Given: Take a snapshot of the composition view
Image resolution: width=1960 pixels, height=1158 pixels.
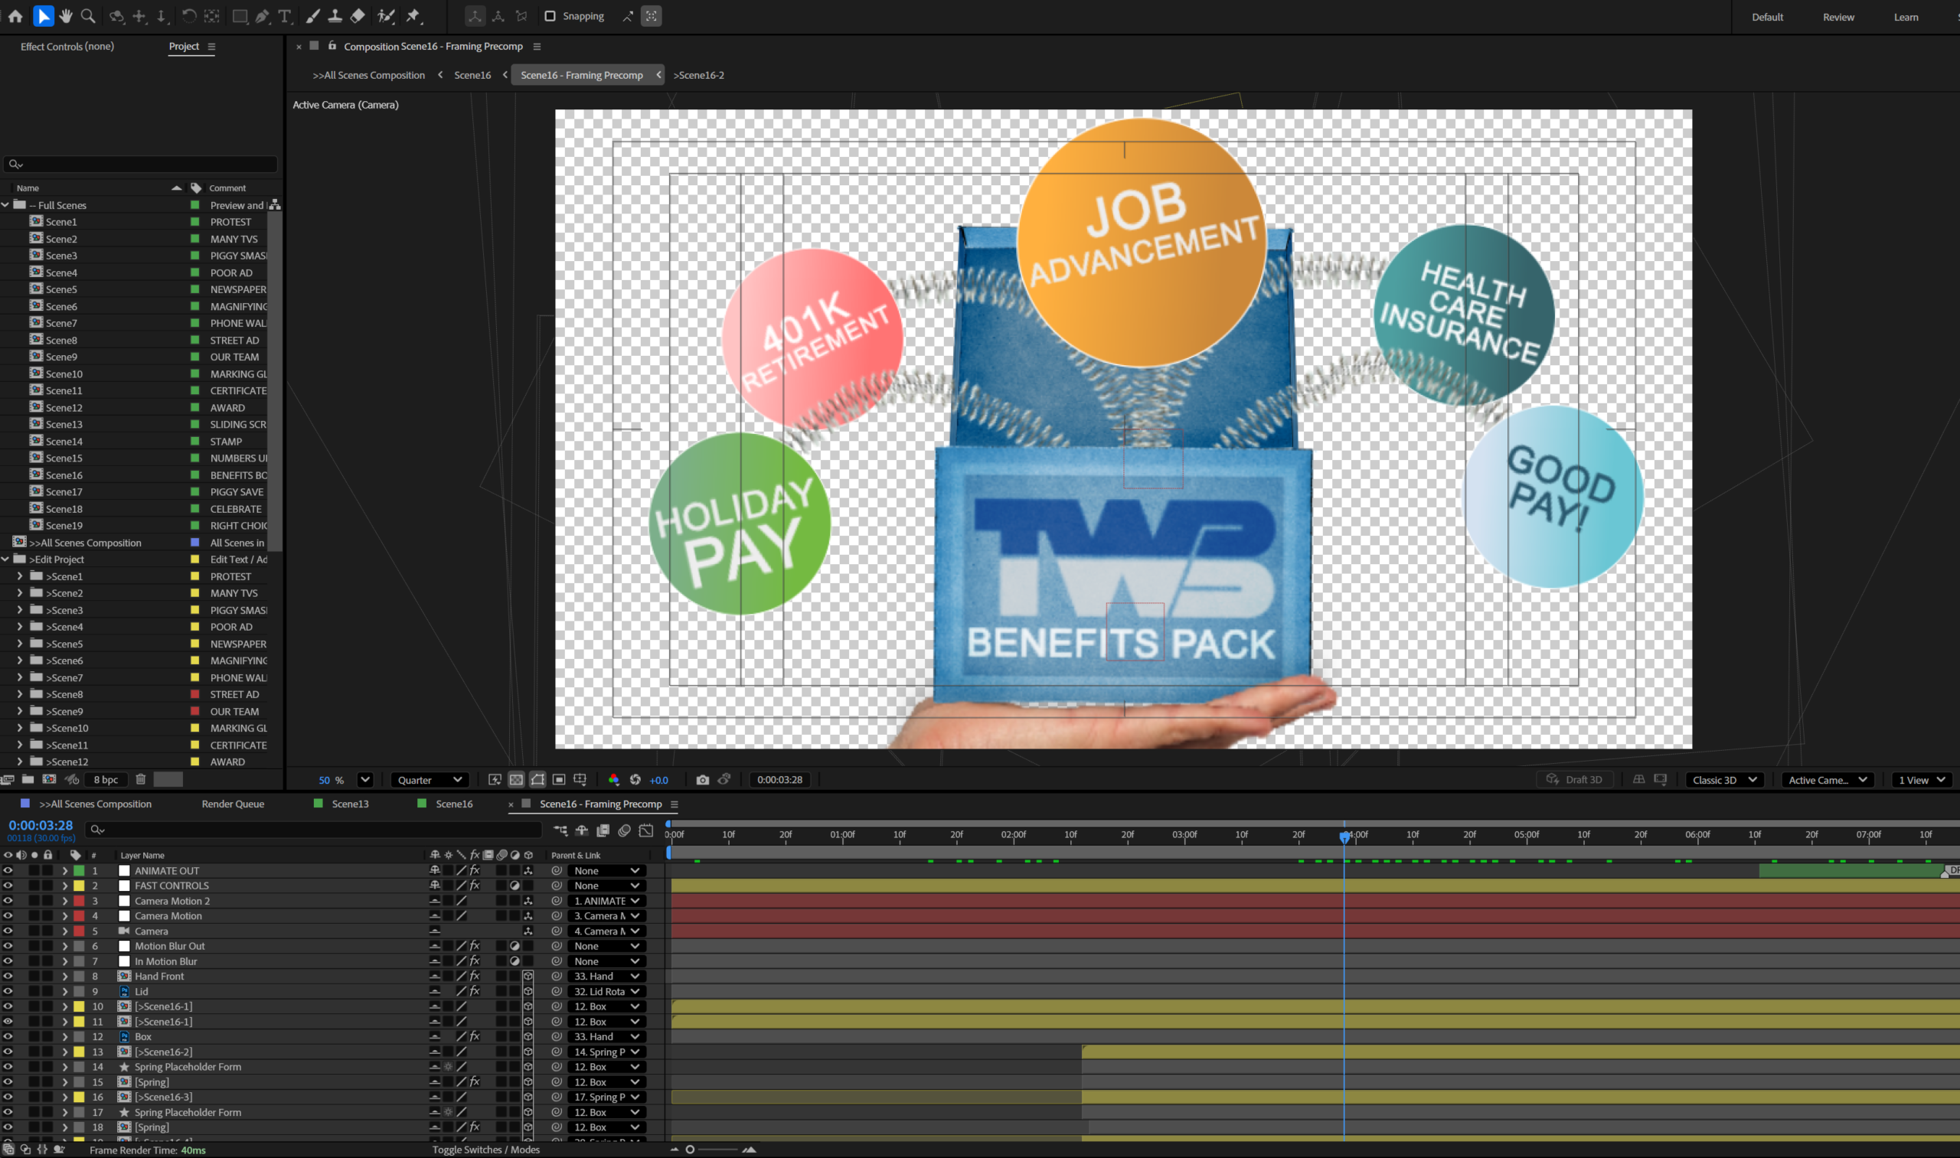Looking at the screenshot, I should point(702,779).
